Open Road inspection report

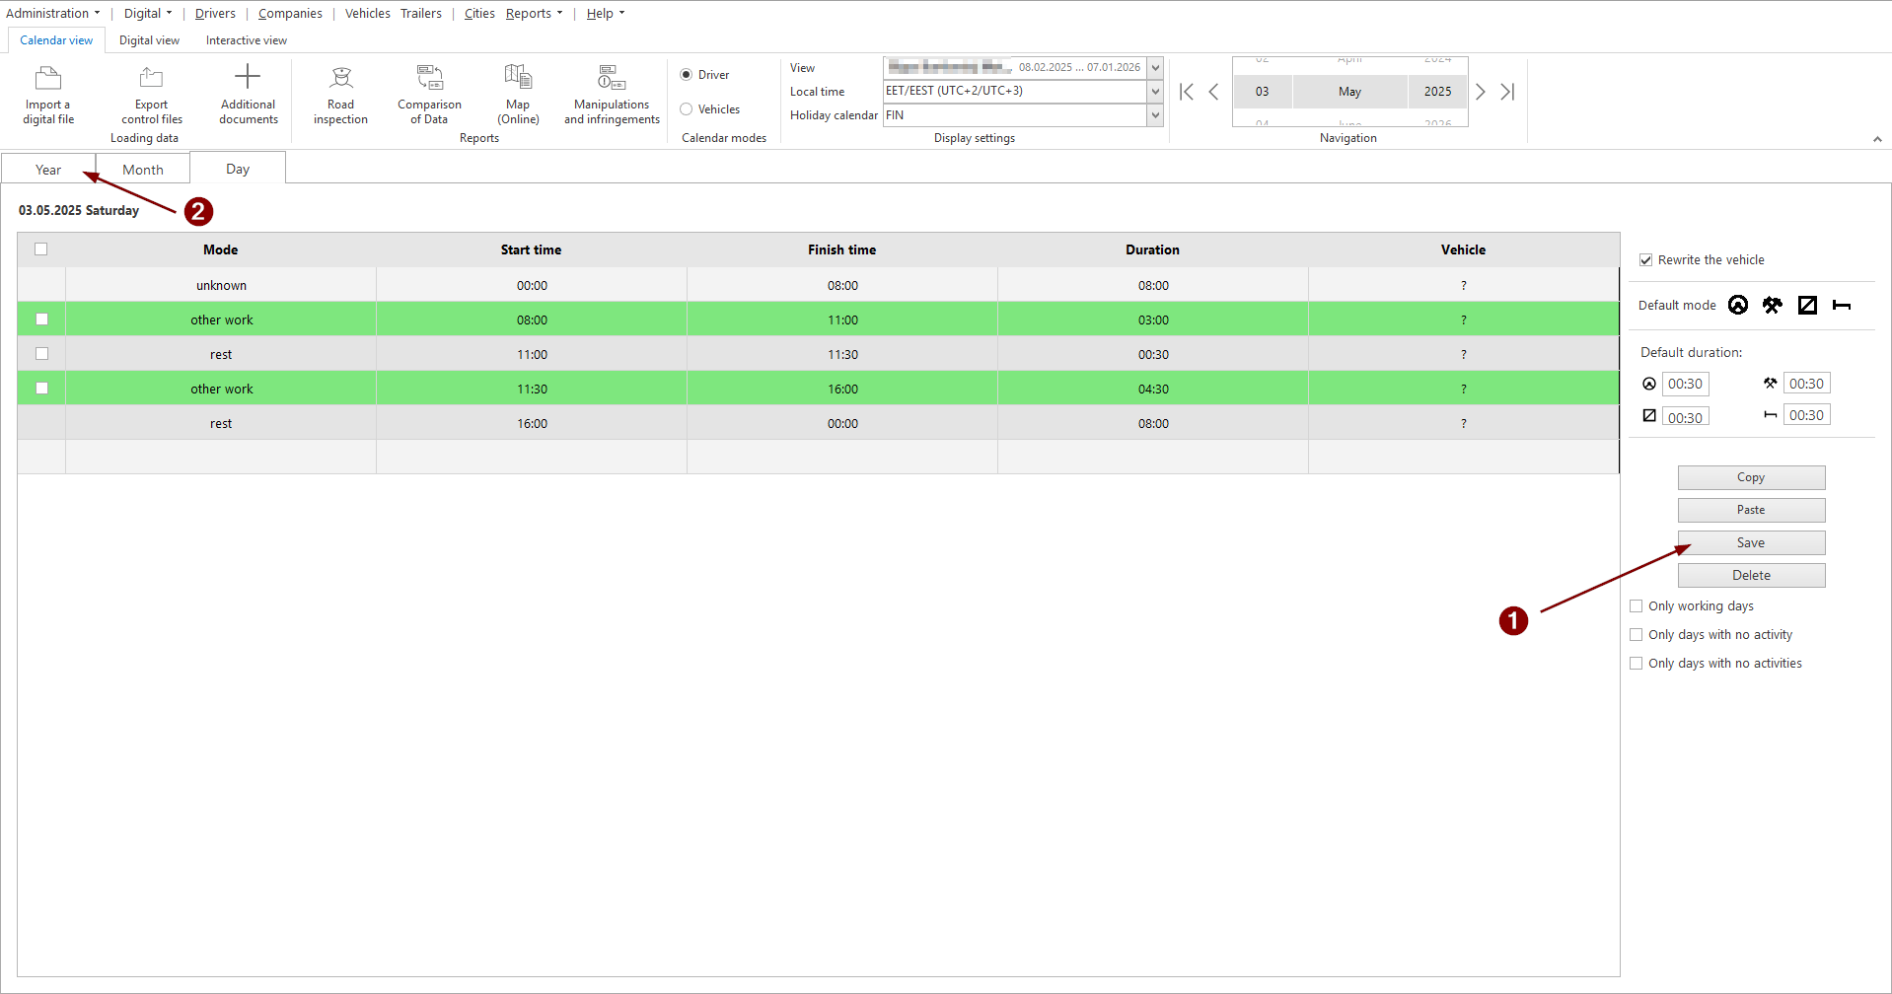pos(340,95)
